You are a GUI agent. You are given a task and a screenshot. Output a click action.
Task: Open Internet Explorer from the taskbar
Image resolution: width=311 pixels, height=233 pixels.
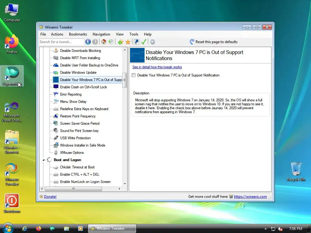(25, 228)
